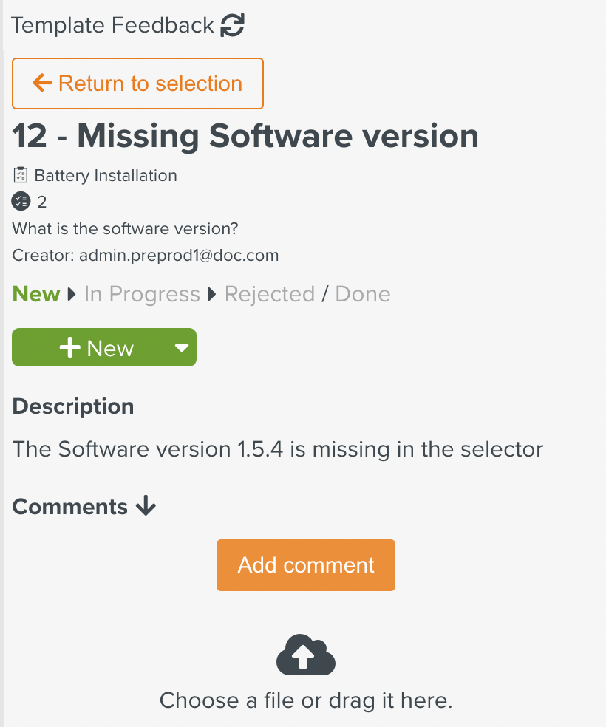606x727 pixels.
Task: Click the Battery Installation template label
Action: [x=106, y=176]
